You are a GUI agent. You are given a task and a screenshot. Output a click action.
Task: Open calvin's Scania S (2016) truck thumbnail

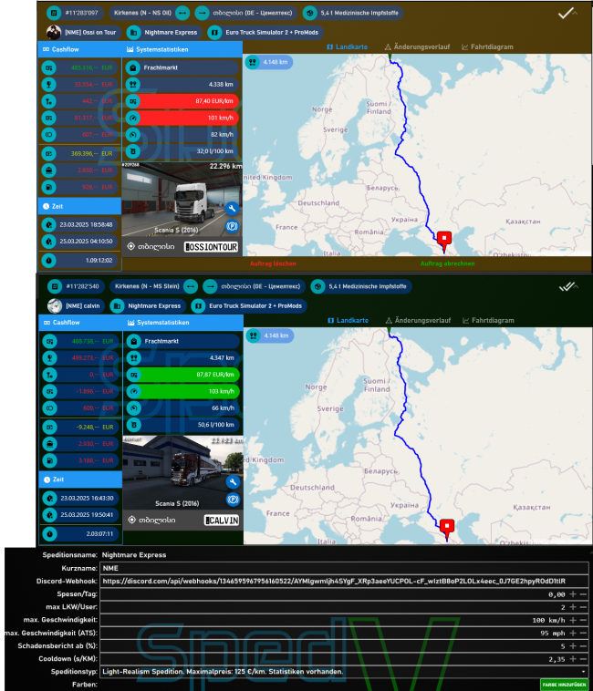[182, 473]
